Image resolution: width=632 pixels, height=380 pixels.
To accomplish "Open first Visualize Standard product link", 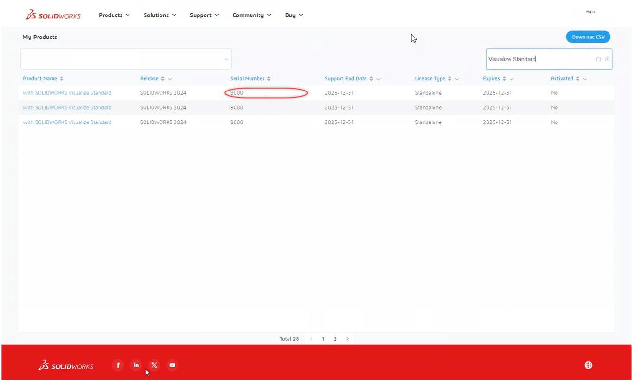I will (x=67, y=93).
